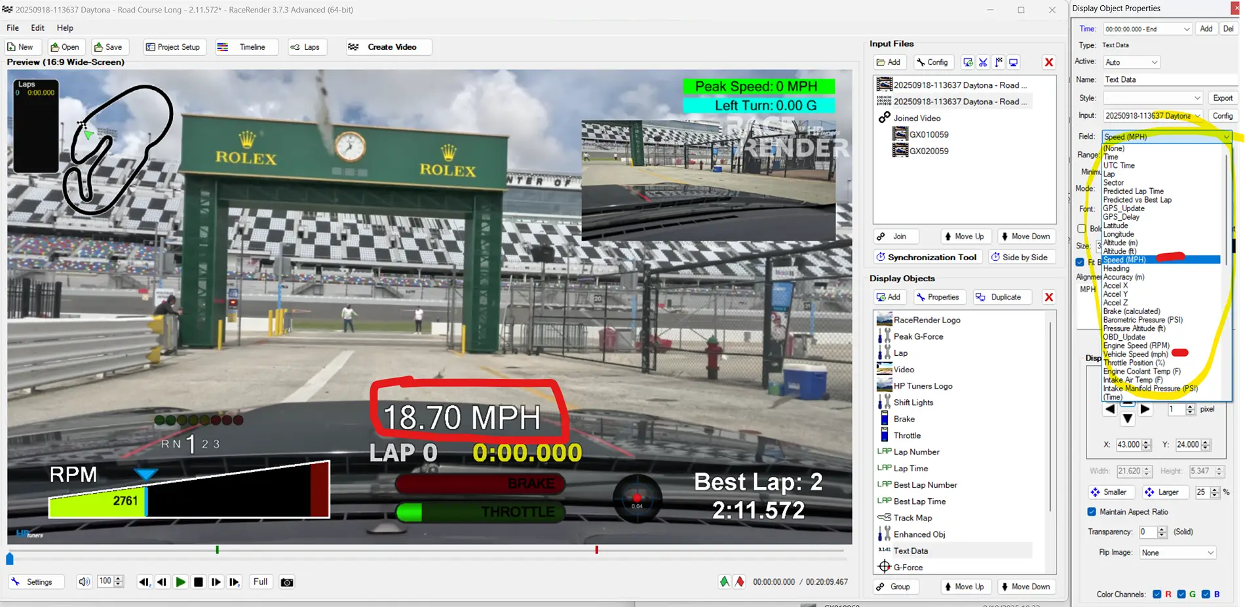The width and height of the screenshot is (1245, 607).
Task: Select the Track Map display object
Action: click(912, 518)
